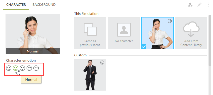Select the woman in white shirt thumbnail
The width and height of the screenshot is (213, 95).
click(x=157, y=33)
